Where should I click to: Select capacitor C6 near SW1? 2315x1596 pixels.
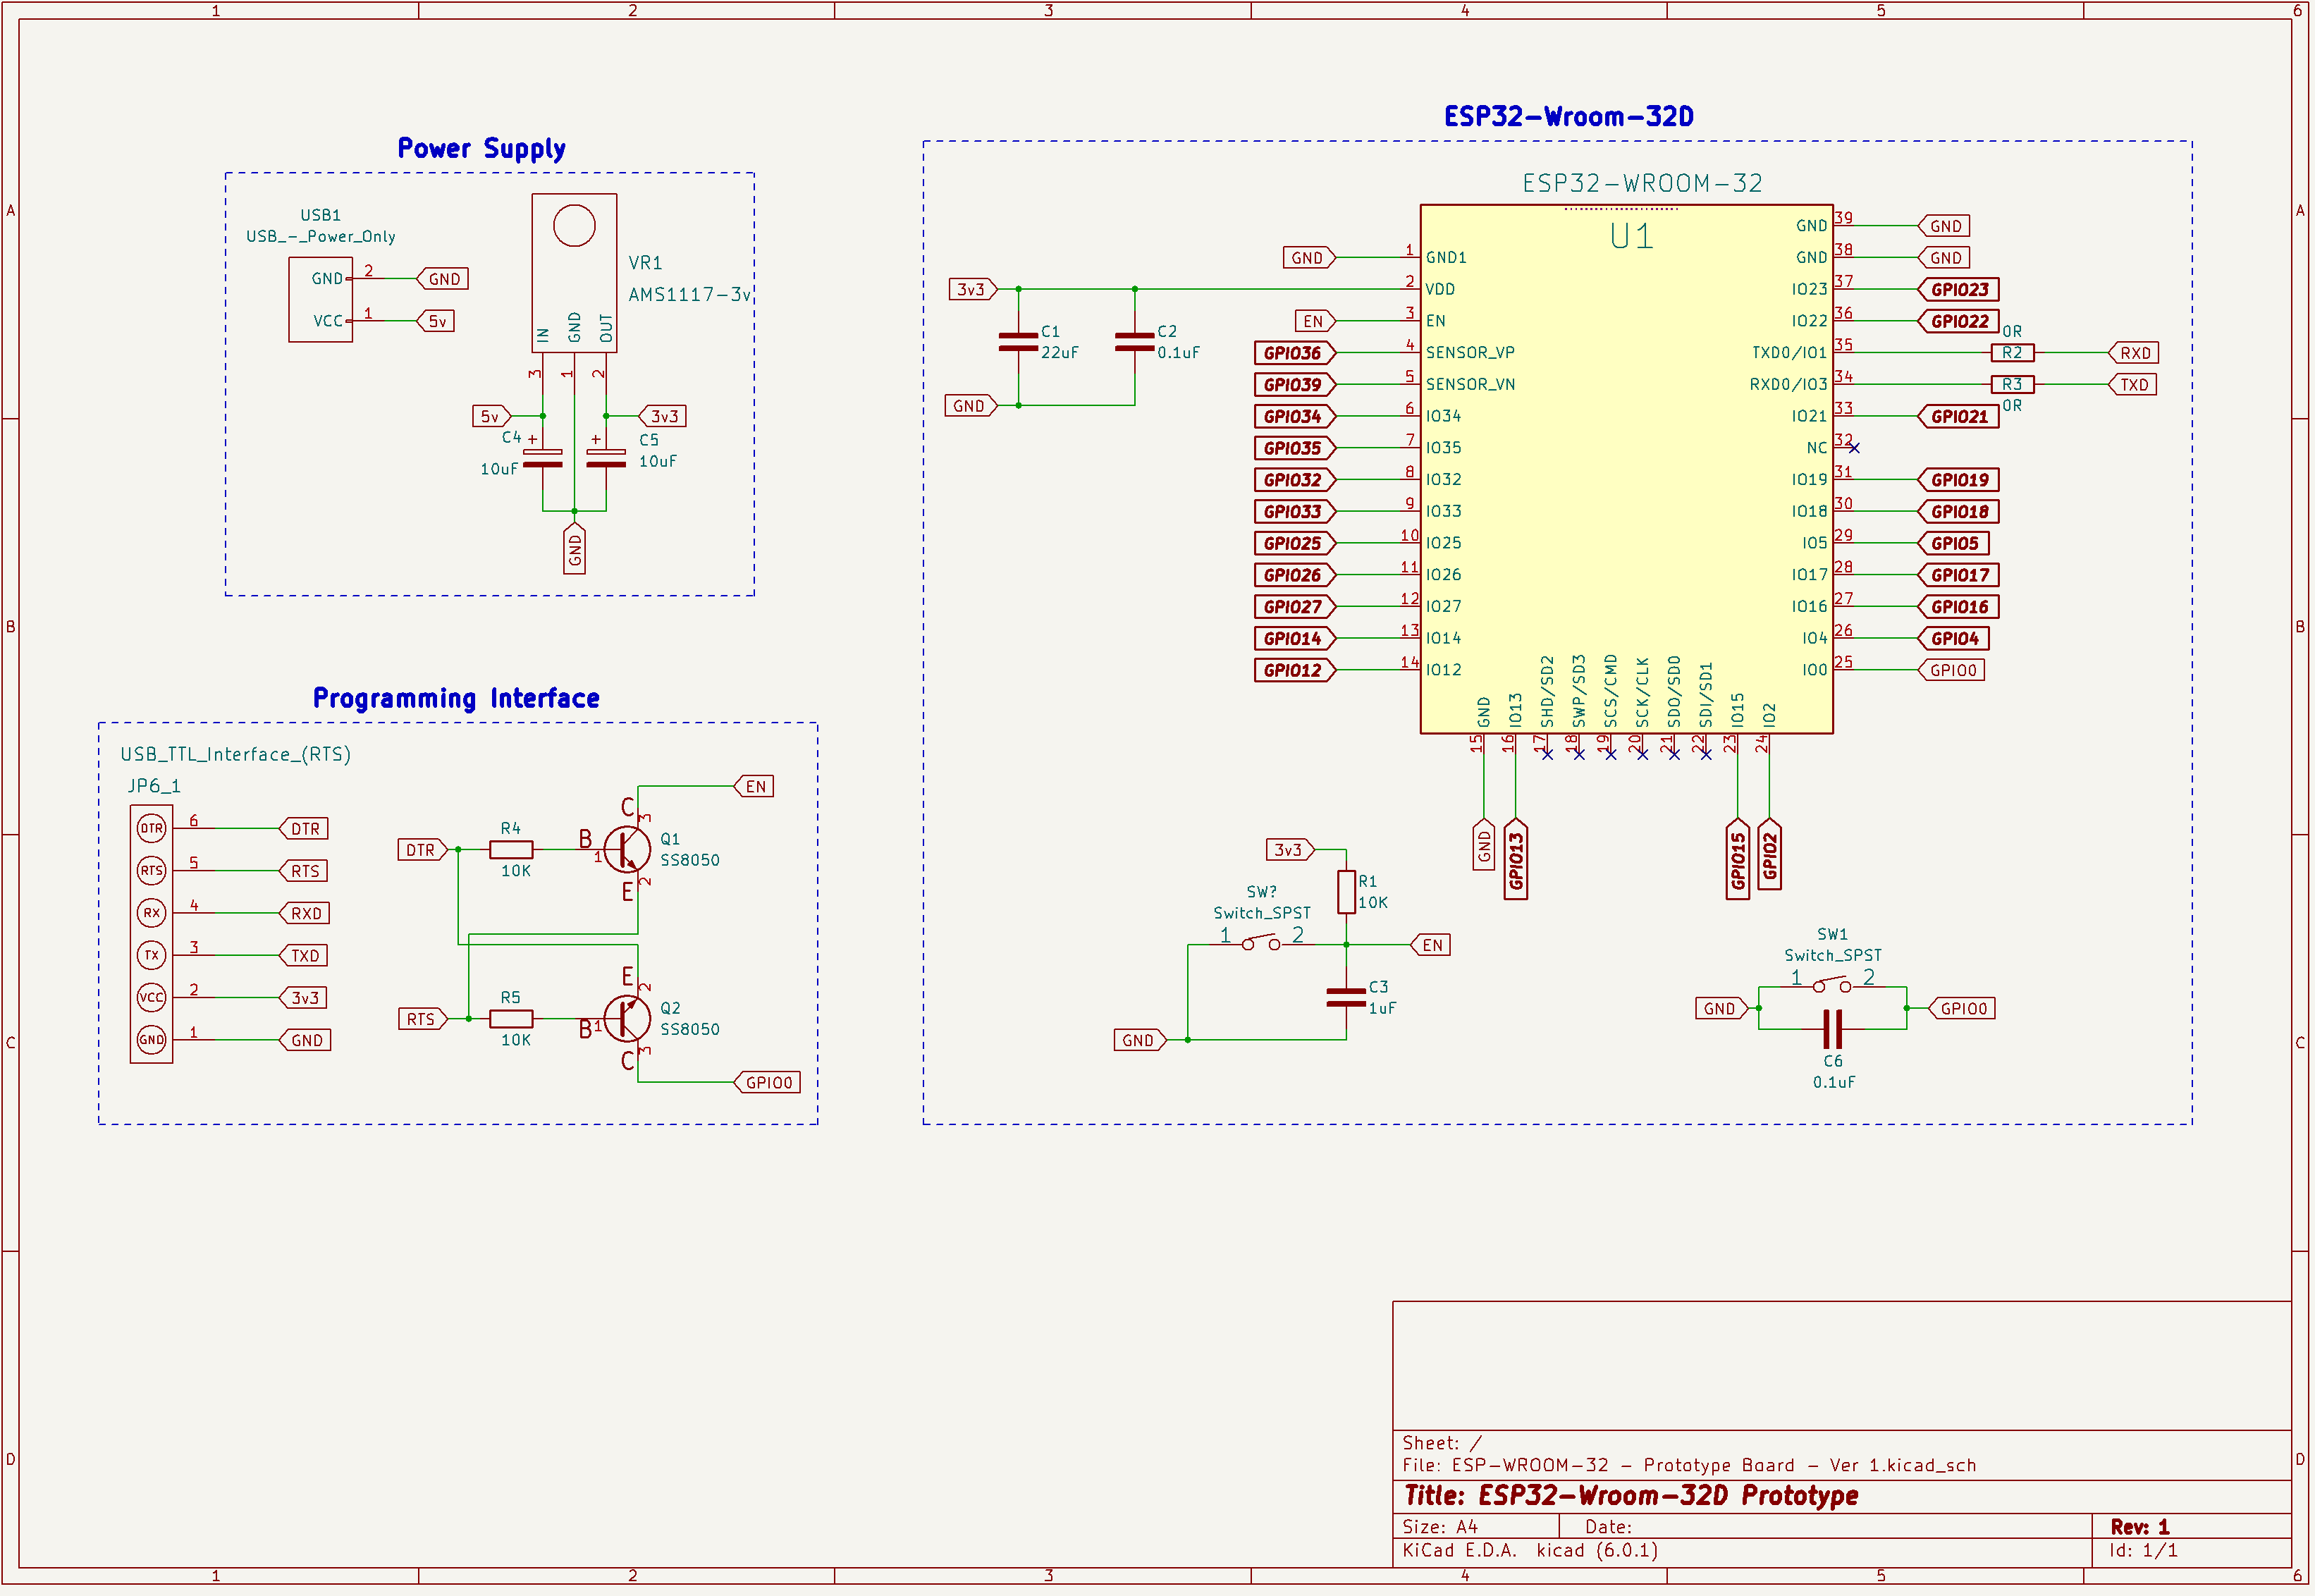1832,1030
